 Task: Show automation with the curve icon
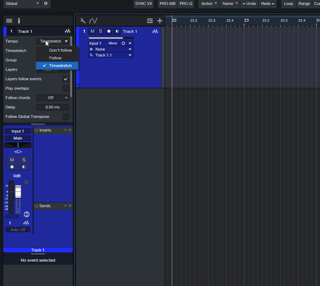(93, 21)
